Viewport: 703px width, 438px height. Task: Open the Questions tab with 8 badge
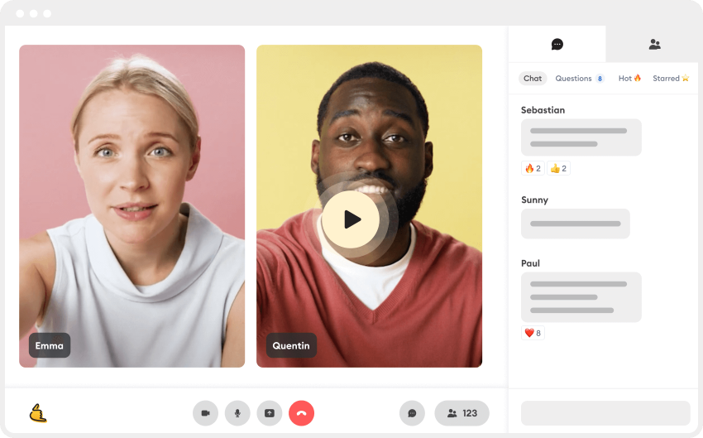tap(580, 78)
